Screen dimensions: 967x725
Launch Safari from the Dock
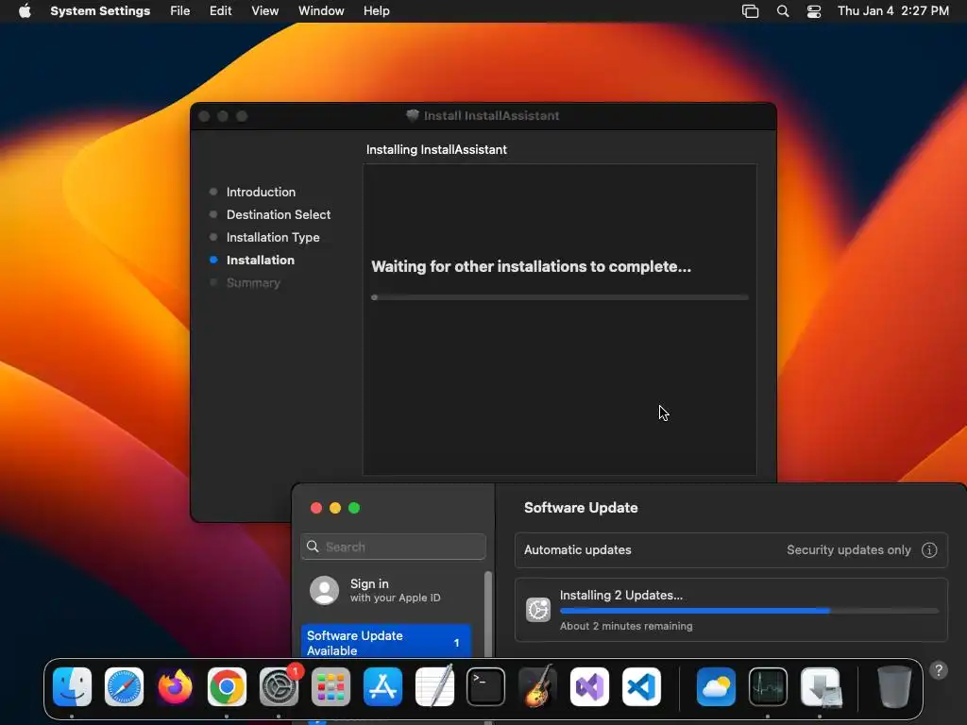[124, 687]
